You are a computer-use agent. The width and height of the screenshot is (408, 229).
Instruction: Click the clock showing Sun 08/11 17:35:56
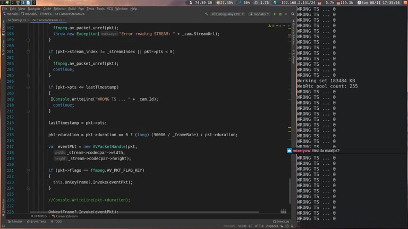tap(379, 3)
